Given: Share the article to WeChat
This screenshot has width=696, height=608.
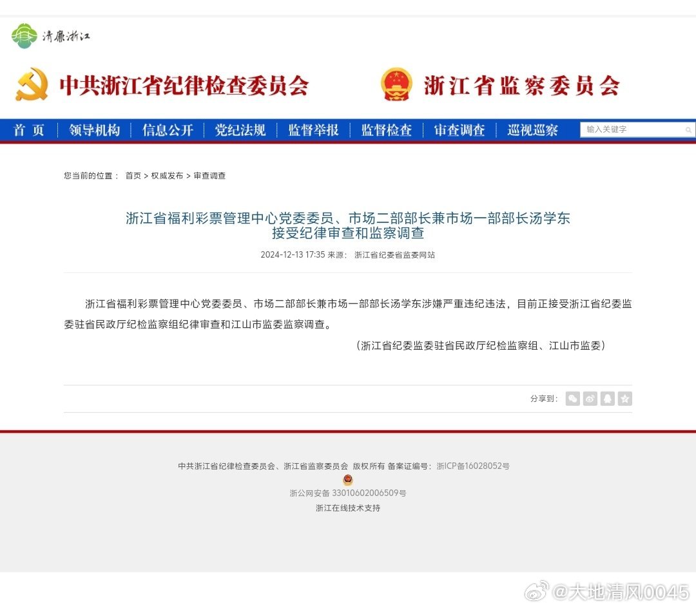Looking at the screenshot, I should click(x=573, y=399).
